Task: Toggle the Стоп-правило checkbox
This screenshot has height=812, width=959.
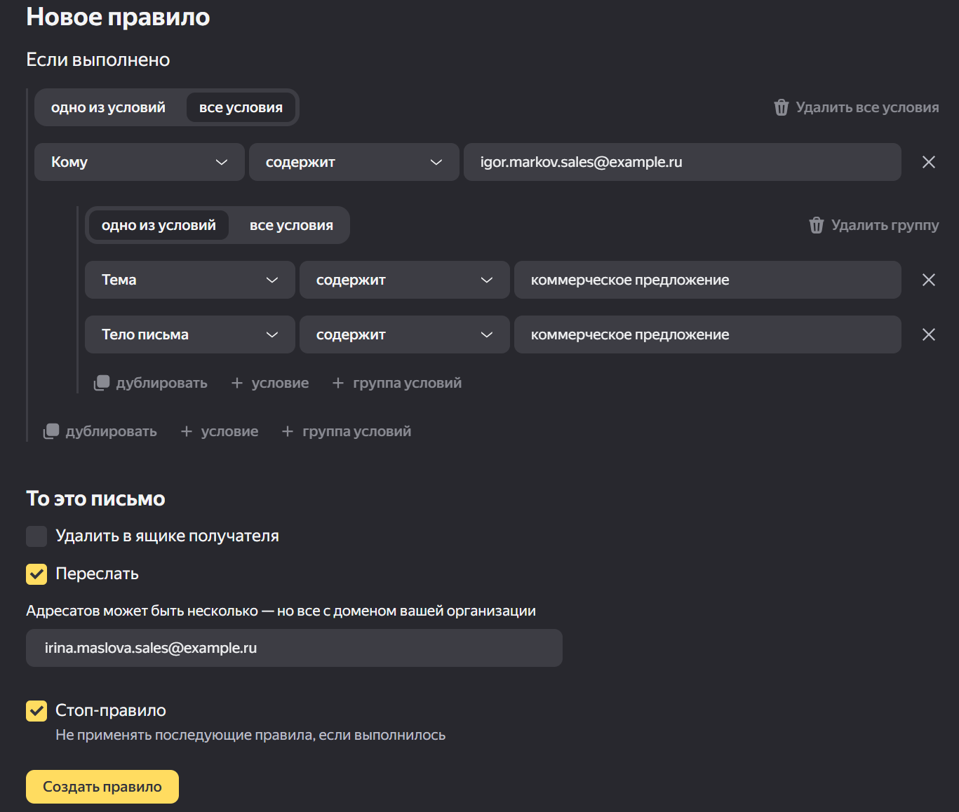Action: click(x=36, y=711)
